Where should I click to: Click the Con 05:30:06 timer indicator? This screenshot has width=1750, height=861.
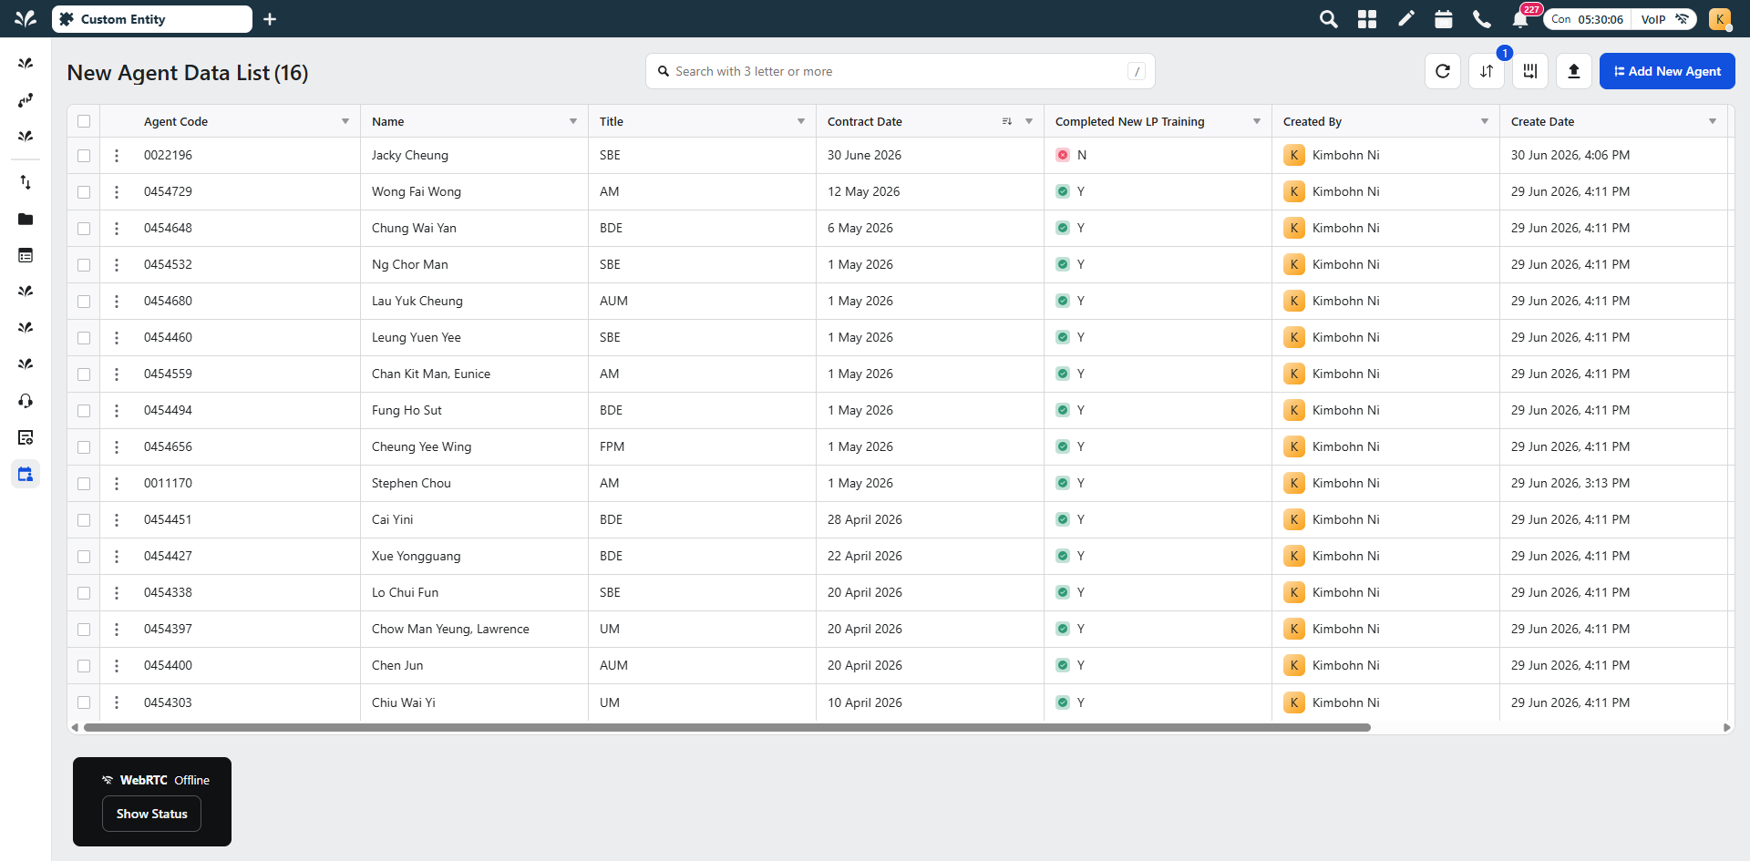1587,19
